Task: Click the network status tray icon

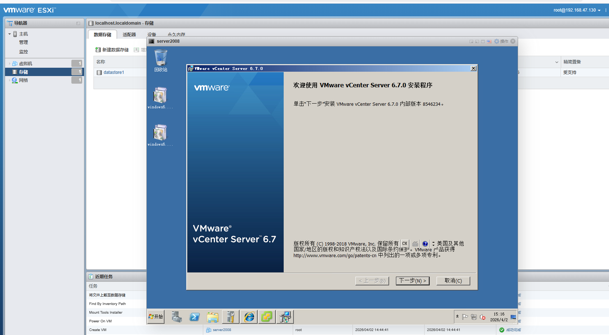Action: click(x=474, y=317)
